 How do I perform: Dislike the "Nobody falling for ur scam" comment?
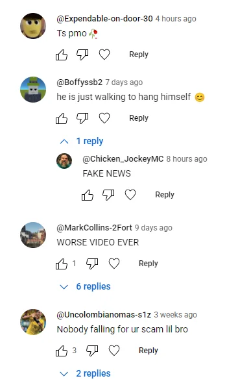point(92,351)
